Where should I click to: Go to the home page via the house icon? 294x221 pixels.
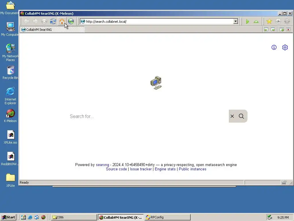(x=62, y=21)
